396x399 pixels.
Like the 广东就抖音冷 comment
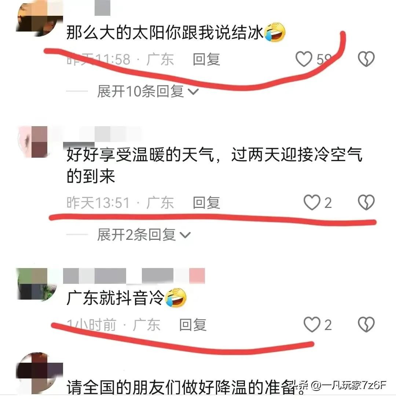click(312, 325)
